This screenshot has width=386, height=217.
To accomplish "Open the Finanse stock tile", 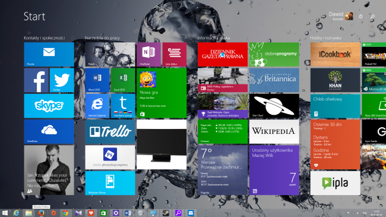I will (223, 131).
